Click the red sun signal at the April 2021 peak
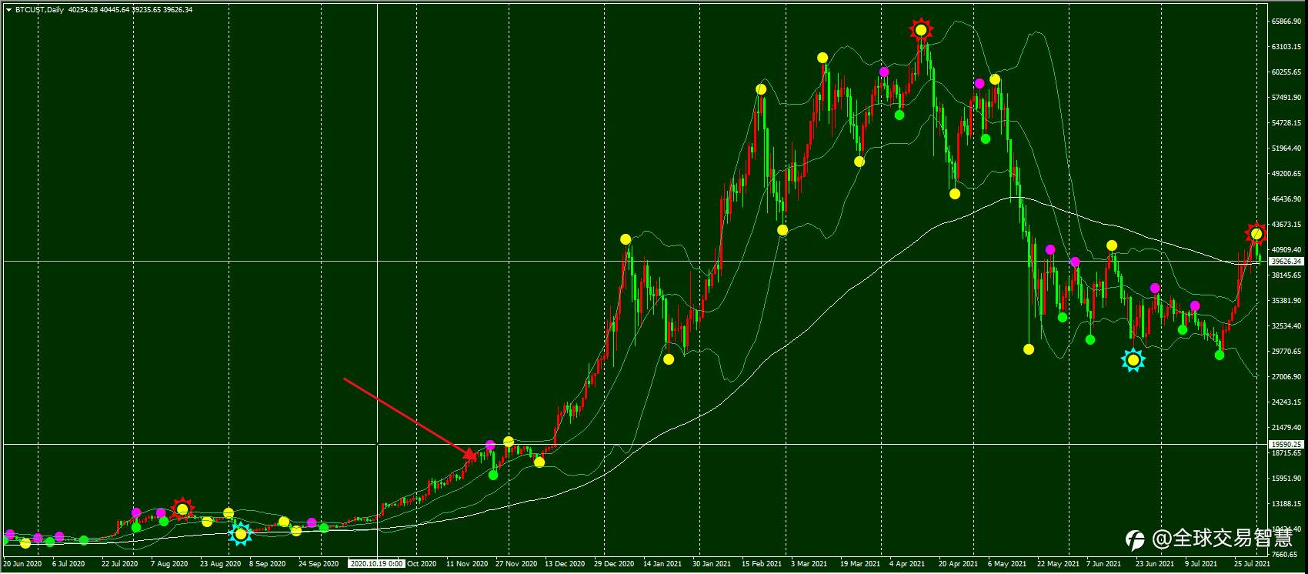 [921, 31]
